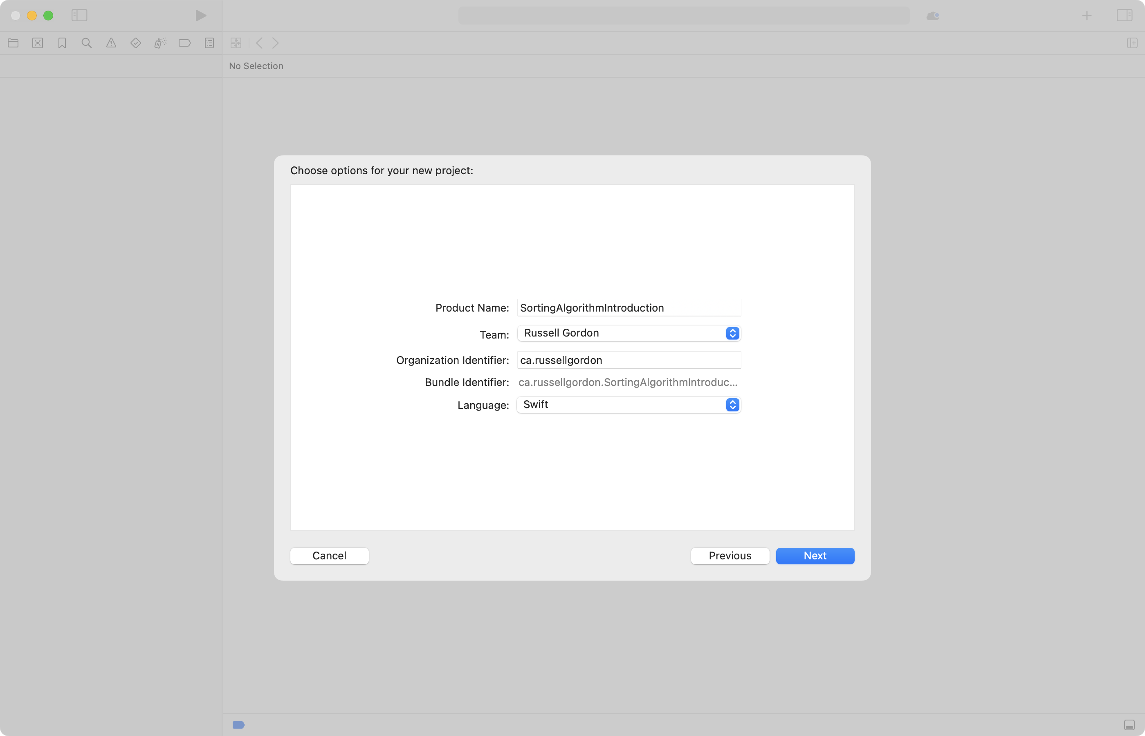Show the Bookmark navigator

[62, 43]
